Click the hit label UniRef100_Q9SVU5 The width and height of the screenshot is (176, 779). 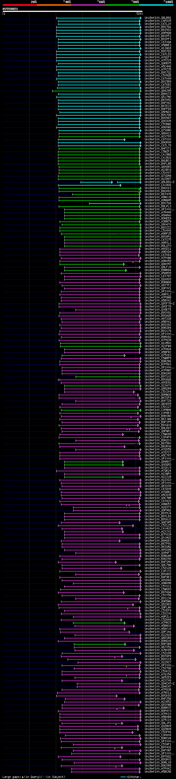158,121
